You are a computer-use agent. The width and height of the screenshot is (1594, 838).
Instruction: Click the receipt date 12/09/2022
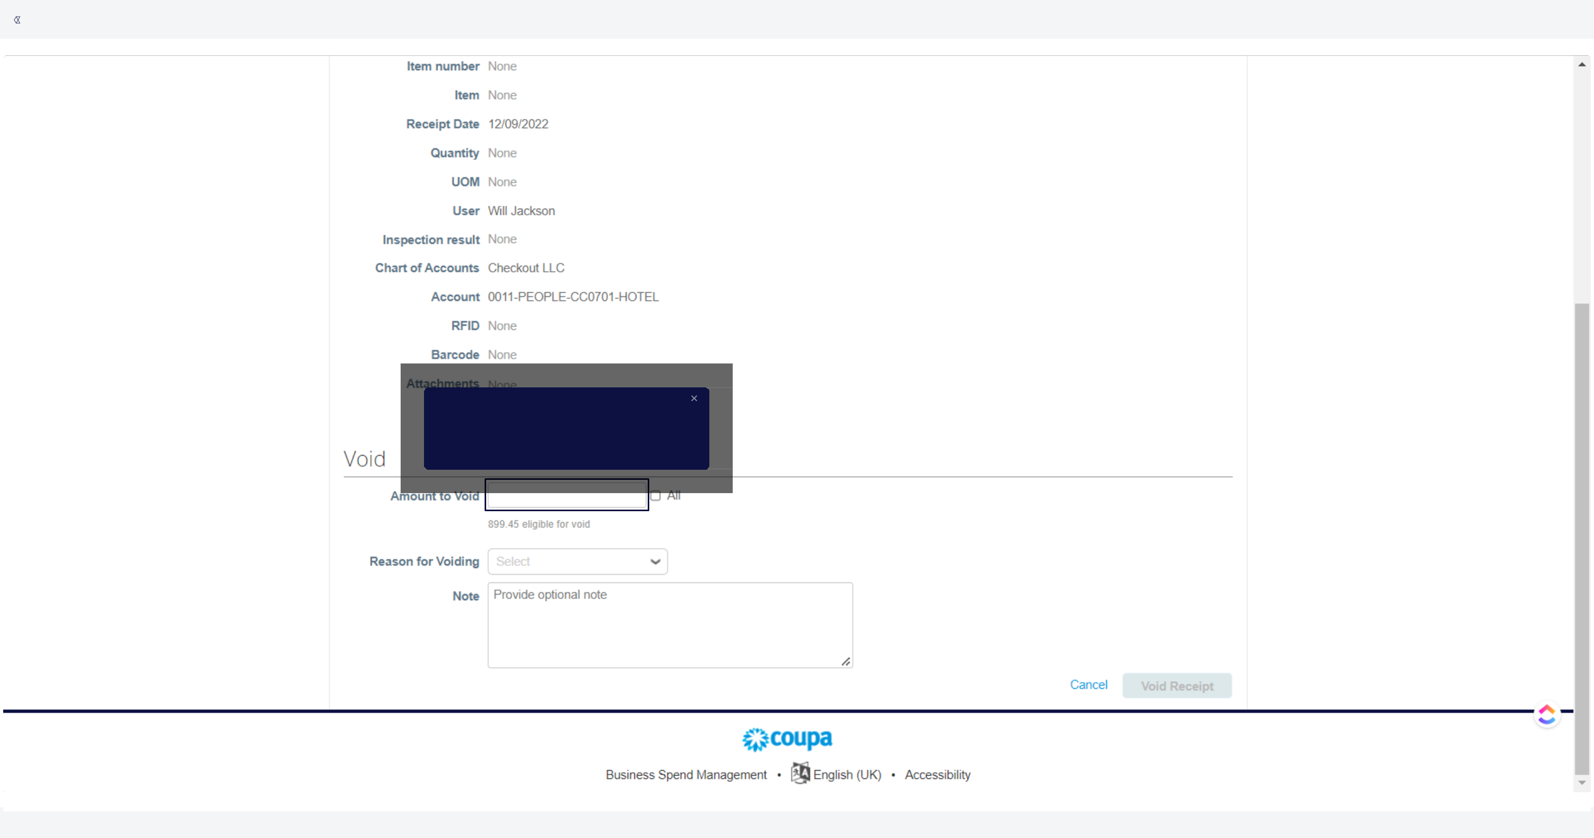(x=518, y=124)
